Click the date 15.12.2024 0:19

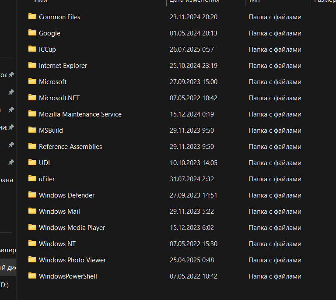pos(192,114)
